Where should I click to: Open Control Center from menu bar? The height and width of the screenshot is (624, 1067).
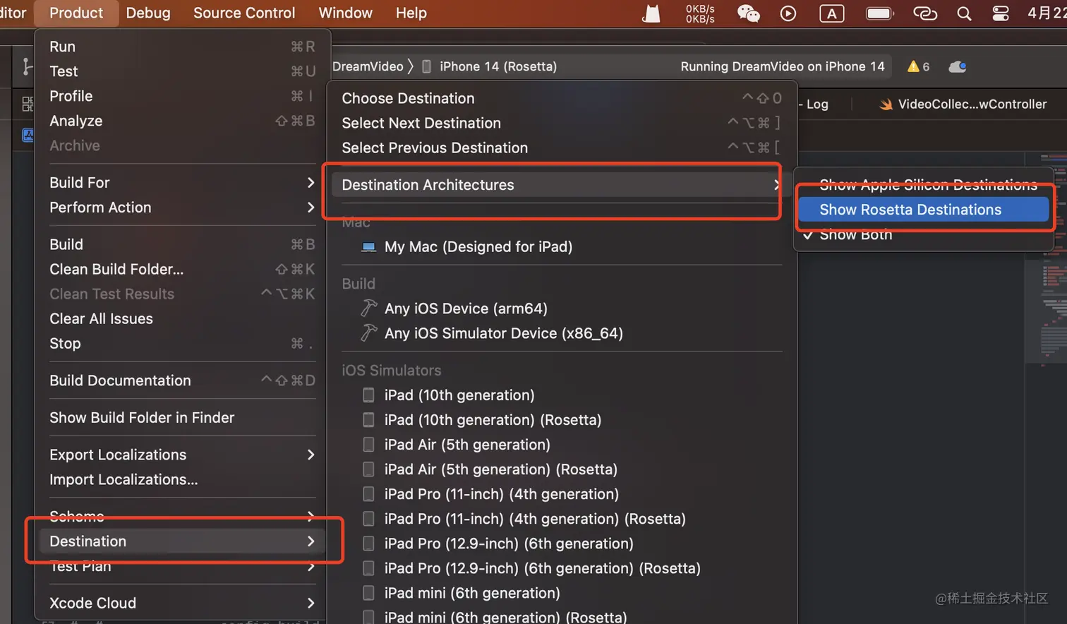pyautogui.click(x=1001, y=13)
